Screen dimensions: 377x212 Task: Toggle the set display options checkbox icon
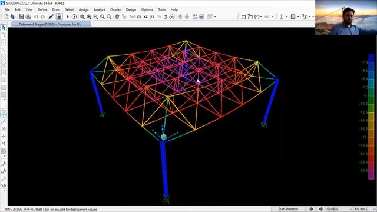click(202, 16)
